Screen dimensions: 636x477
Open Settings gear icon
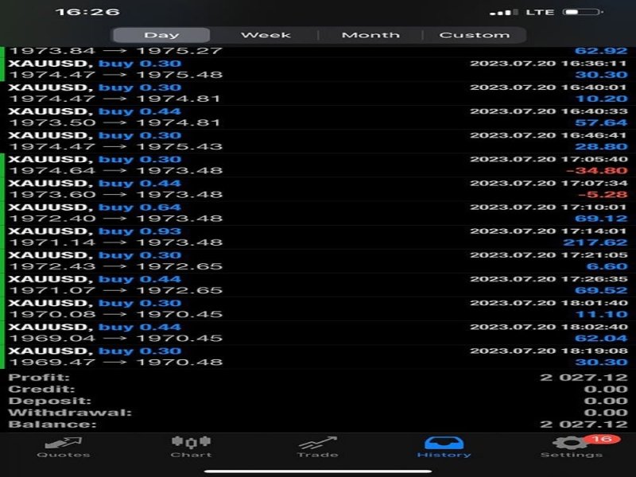571,443
